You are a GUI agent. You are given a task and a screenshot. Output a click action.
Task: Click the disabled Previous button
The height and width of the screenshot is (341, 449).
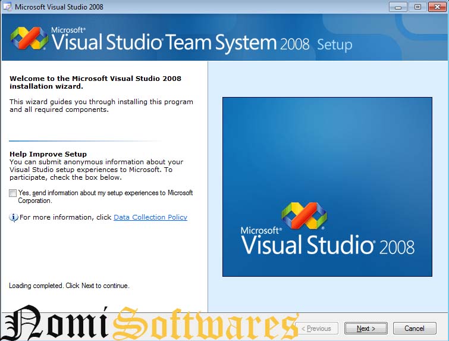click(x=316, y=329)
